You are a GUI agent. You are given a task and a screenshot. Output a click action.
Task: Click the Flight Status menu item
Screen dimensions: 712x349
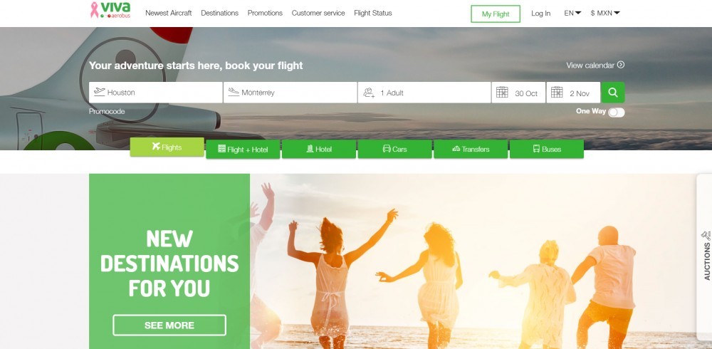click(x=373, y=14)
